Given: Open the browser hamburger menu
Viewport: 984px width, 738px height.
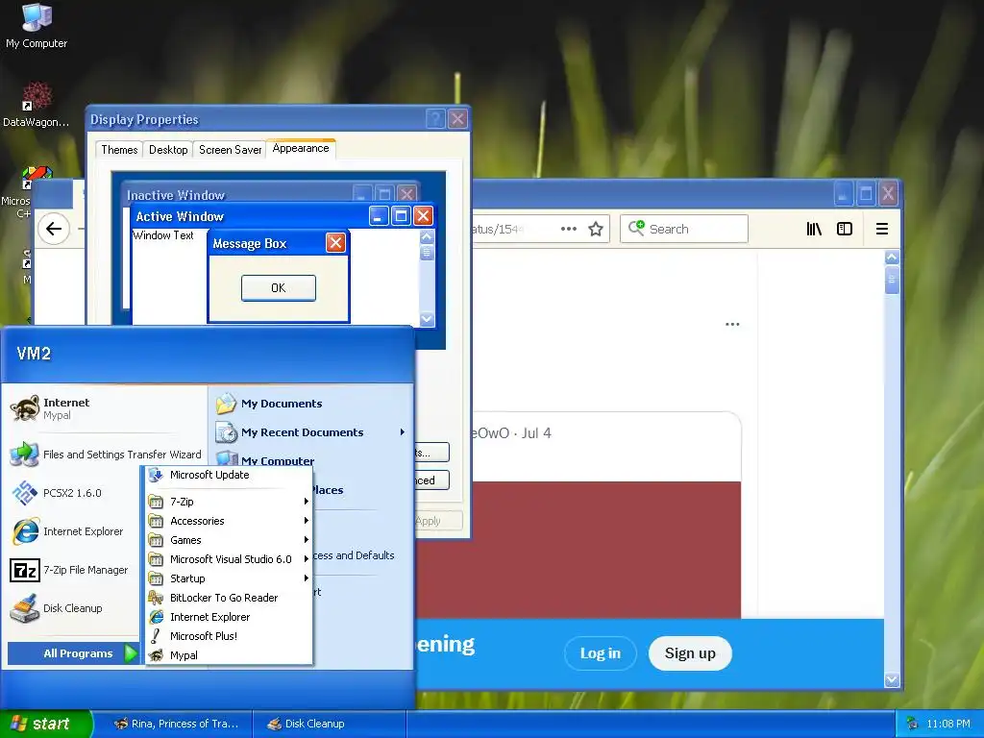Looking at the screenshot, I should click(x=882, y=229).
